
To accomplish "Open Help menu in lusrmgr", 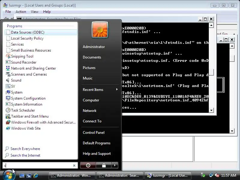I will click(47, 12).
